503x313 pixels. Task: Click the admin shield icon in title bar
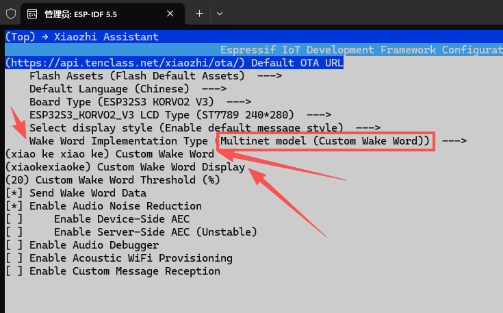pos(10,13)
